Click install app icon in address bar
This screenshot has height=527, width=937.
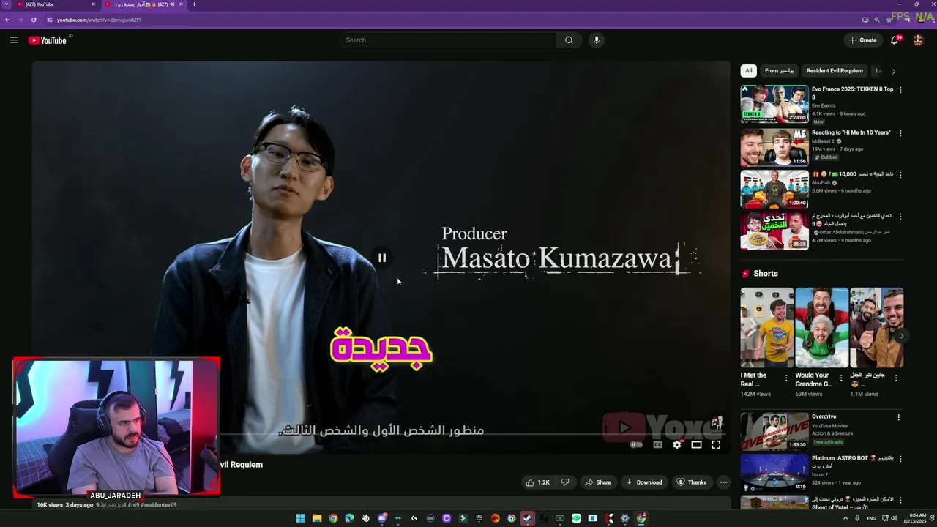tap(865, 20)
